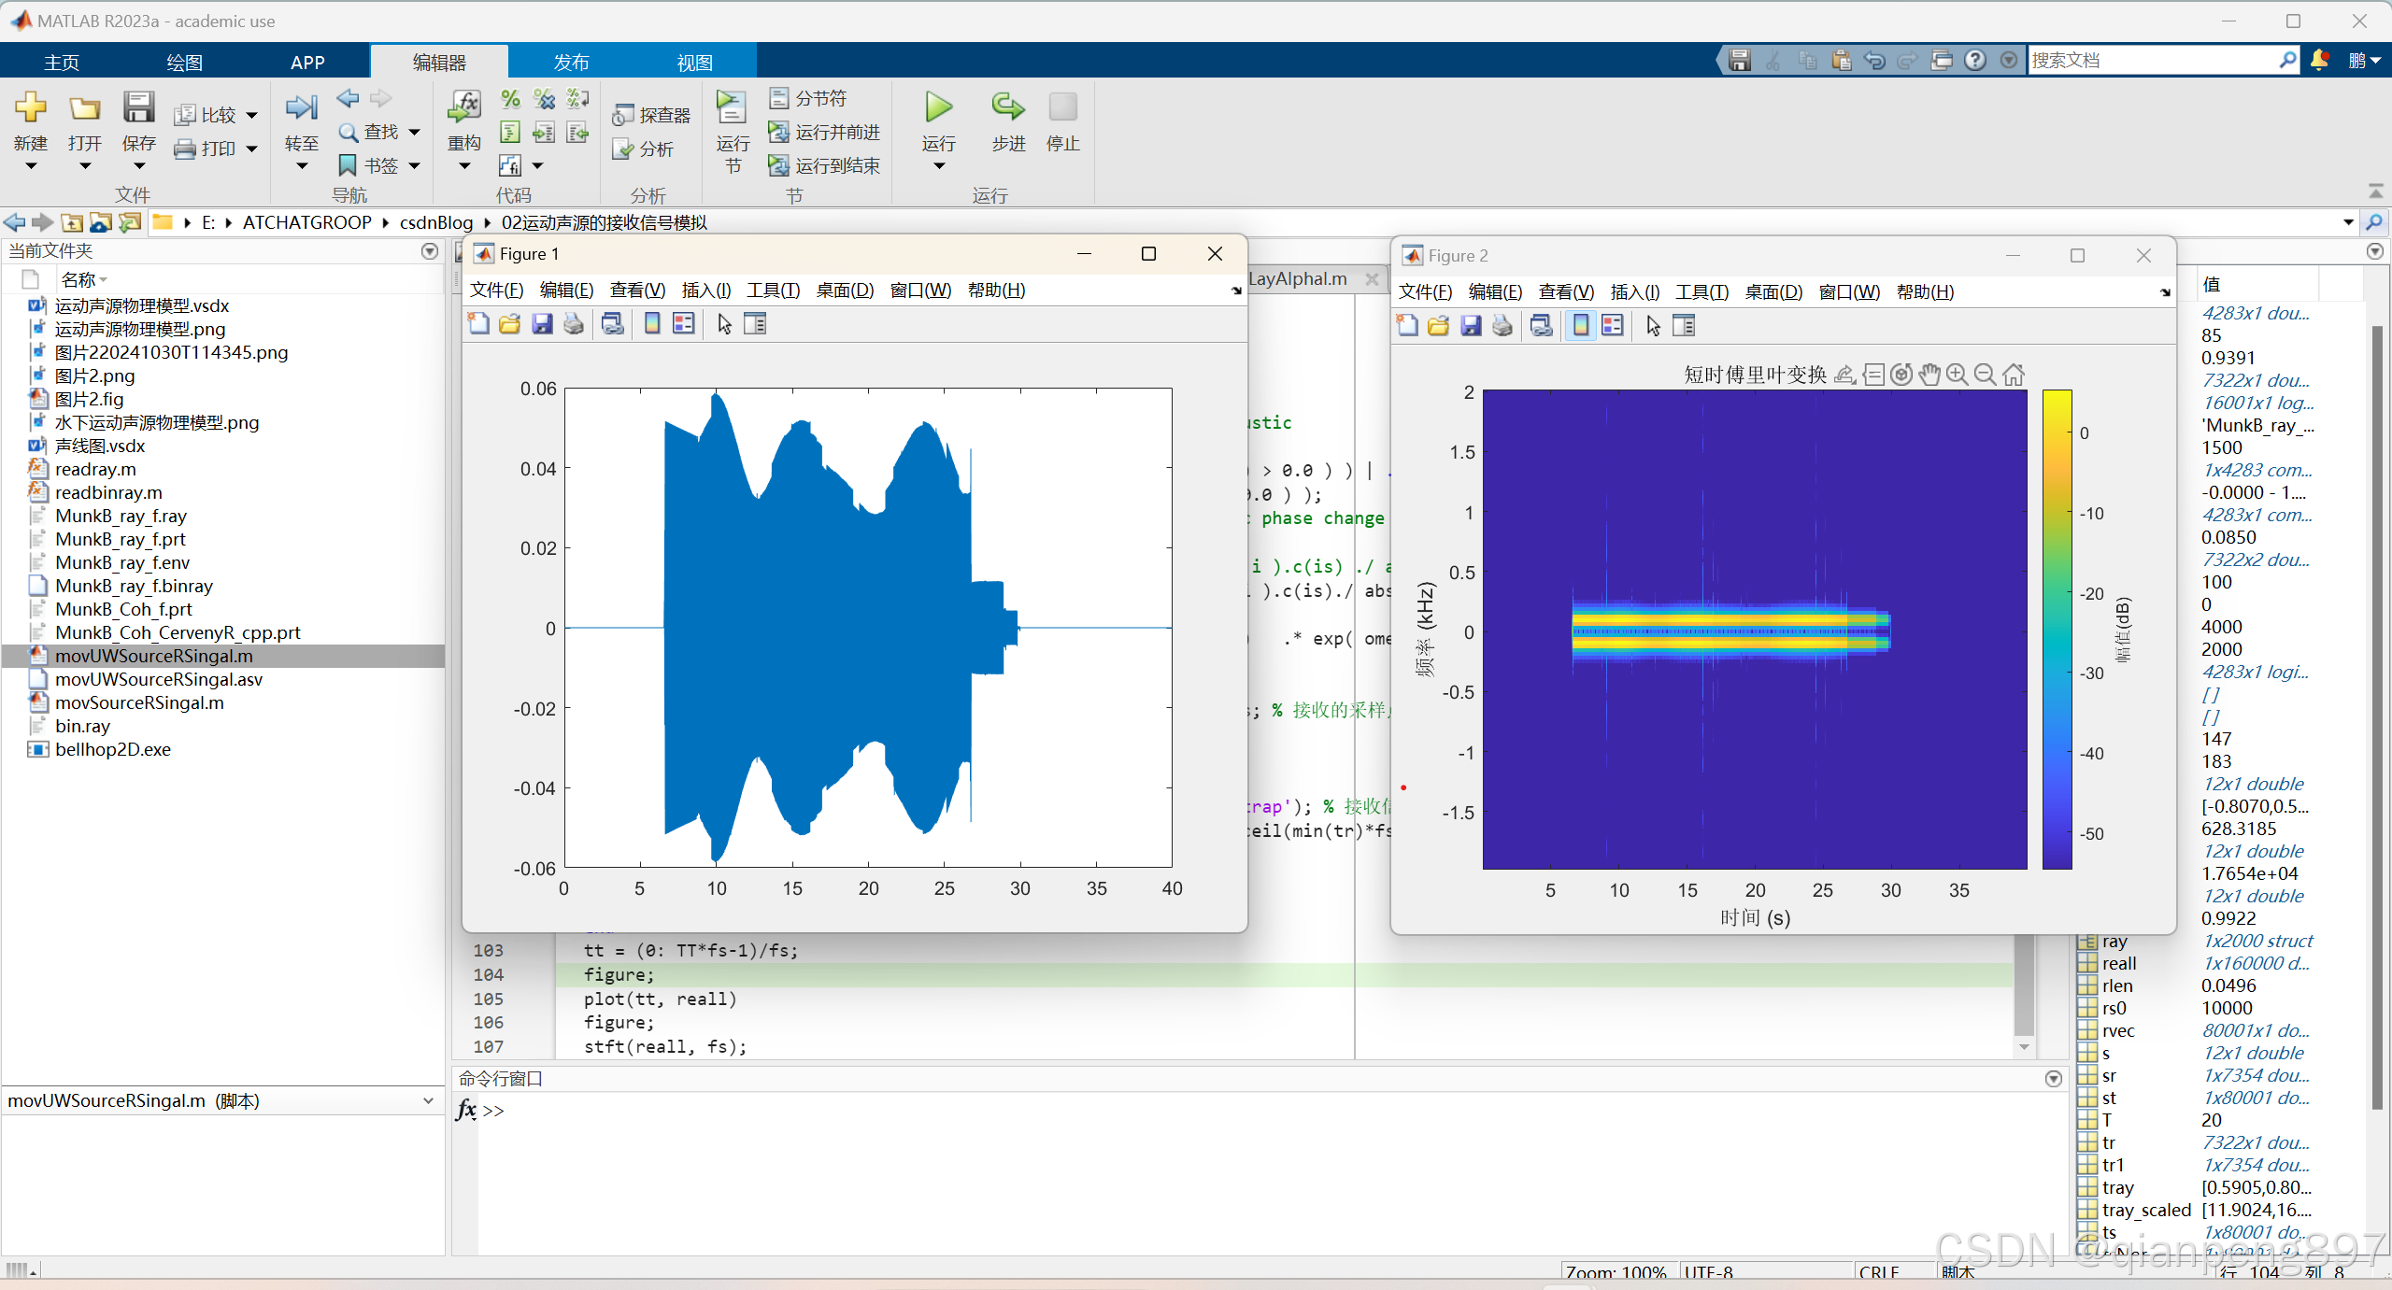Toggle Edit Plot arrow in Figure 1
This screenshot has width=2392, height=1290.
(x=724, y=324)
